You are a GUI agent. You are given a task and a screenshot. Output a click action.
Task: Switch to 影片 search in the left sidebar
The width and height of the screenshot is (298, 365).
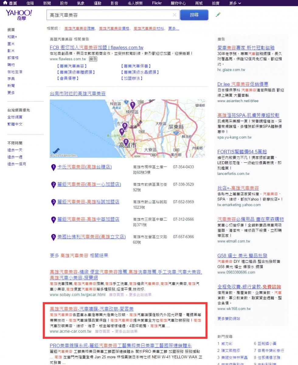[11, 51]
